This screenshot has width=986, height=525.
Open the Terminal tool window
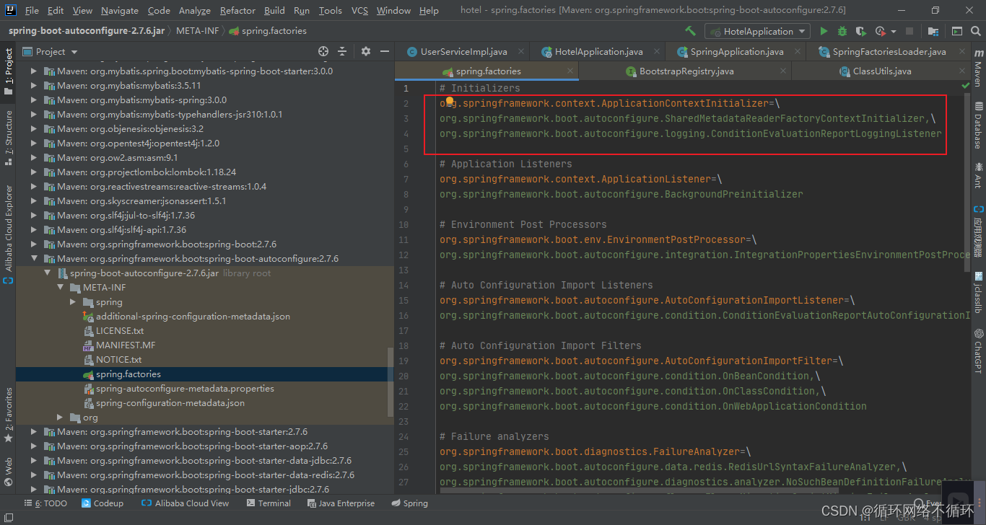point(271,503)
